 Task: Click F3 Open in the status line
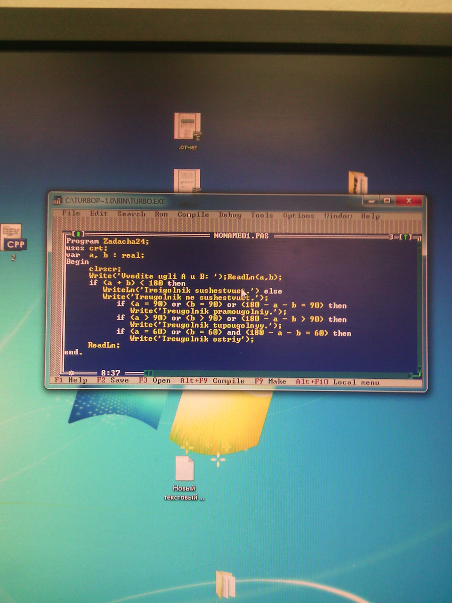(155, 380)
